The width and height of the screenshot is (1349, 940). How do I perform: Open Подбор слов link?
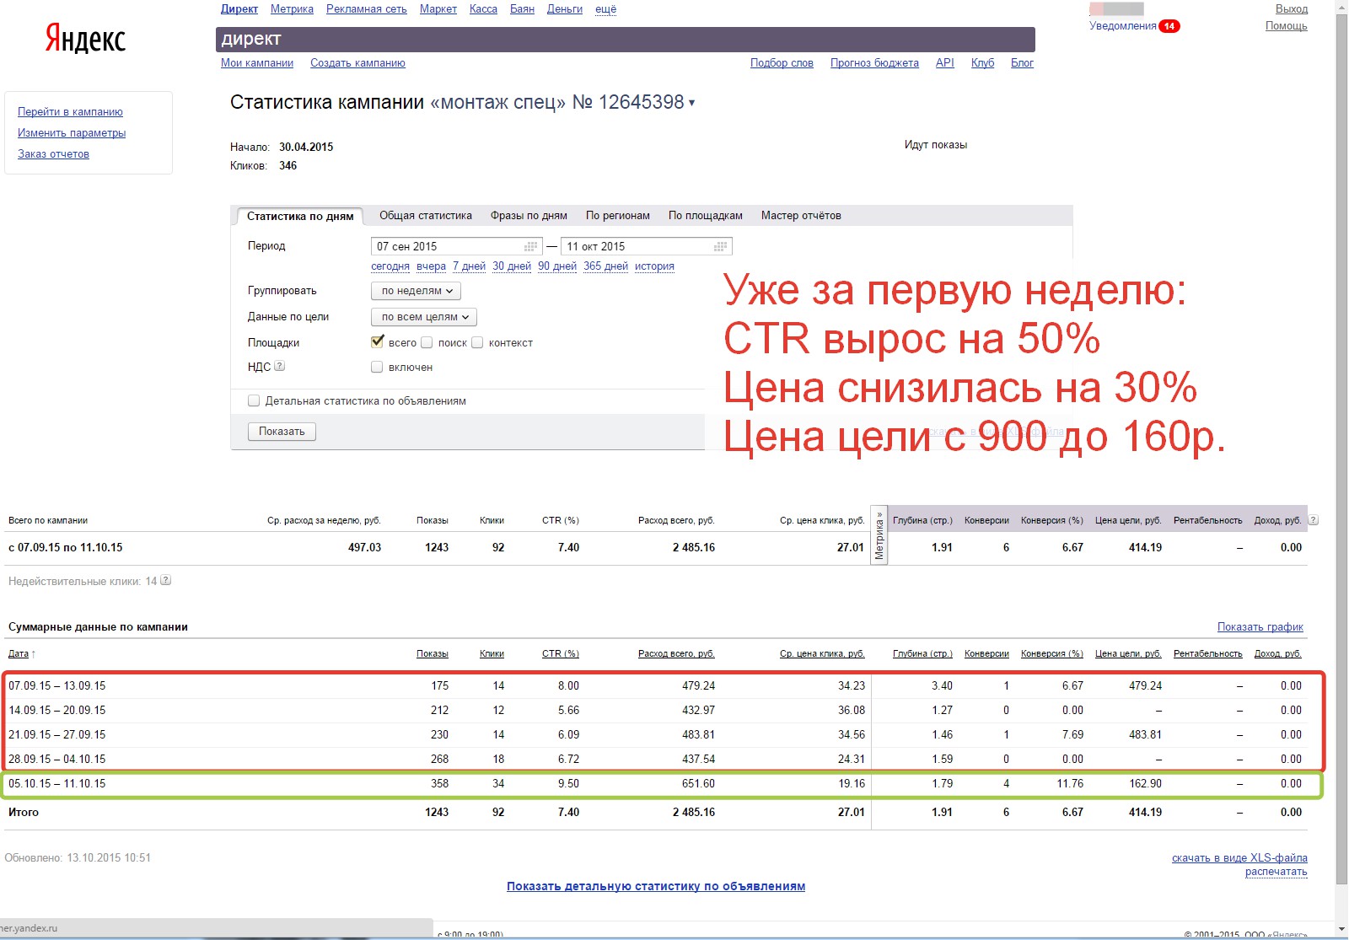click(782, 63)
